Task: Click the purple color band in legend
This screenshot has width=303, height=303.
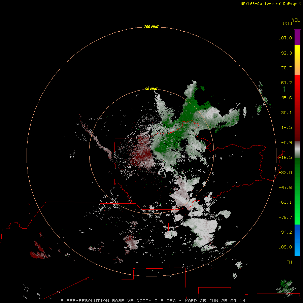Action: [x=297, y=38]
